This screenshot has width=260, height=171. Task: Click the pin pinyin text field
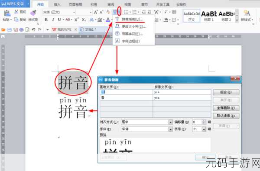182,92
